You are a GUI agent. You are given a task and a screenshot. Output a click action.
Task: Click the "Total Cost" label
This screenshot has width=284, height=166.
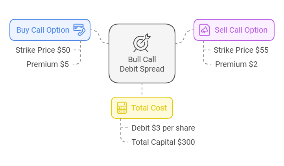pos(149,108)
